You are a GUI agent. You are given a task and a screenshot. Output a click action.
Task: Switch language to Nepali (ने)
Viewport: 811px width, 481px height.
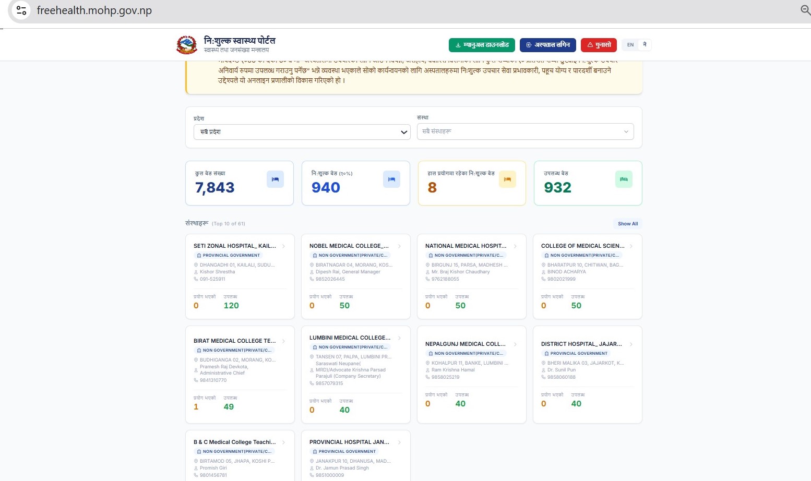pyautogui.click(x=645, y=45)
